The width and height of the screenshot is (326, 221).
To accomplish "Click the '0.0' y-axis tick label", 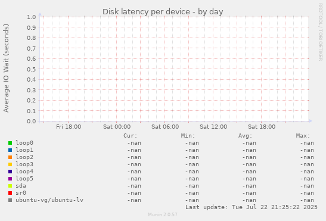I will (32, 121).
